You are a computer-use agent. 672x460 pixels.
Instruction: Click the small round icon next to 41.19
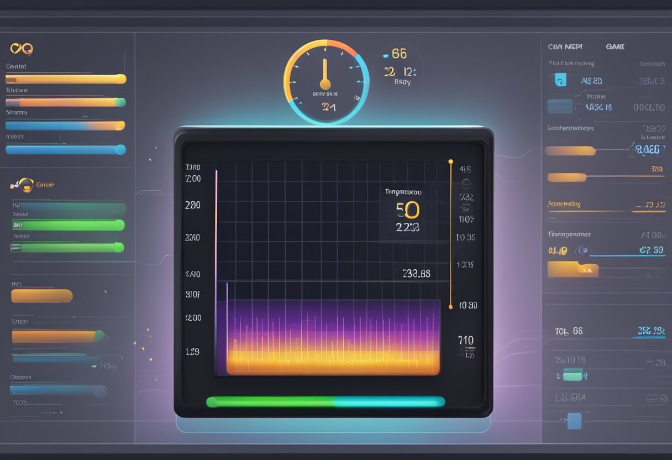pyautogui.click(x=581, y=250)
